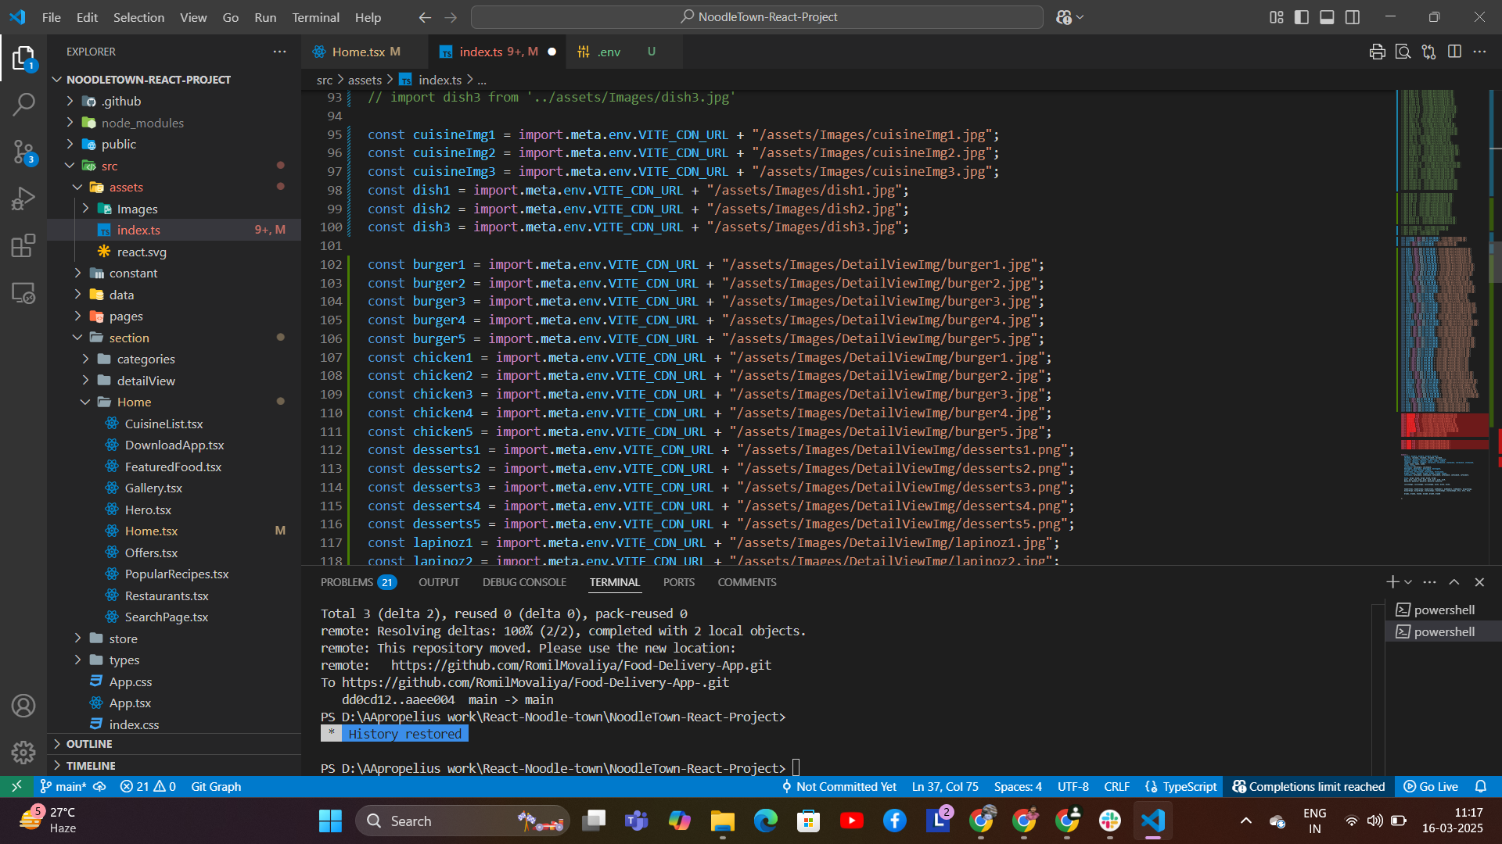The width and height of the screenshot is (1502, 844).
Task: Expand the .github folder
Action: (x=174, y=101)
